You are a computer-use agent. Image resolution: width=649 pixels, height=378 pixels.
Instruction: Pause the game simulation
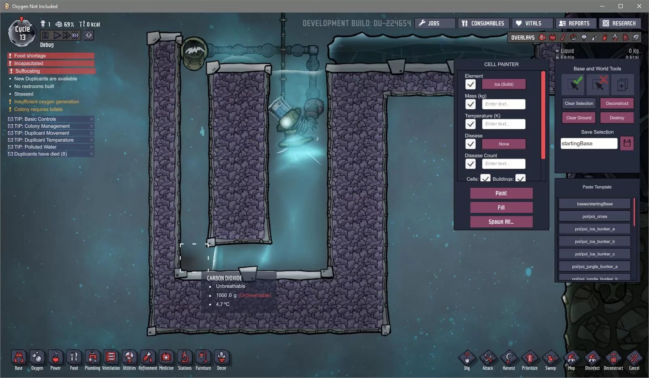point(45,35)
